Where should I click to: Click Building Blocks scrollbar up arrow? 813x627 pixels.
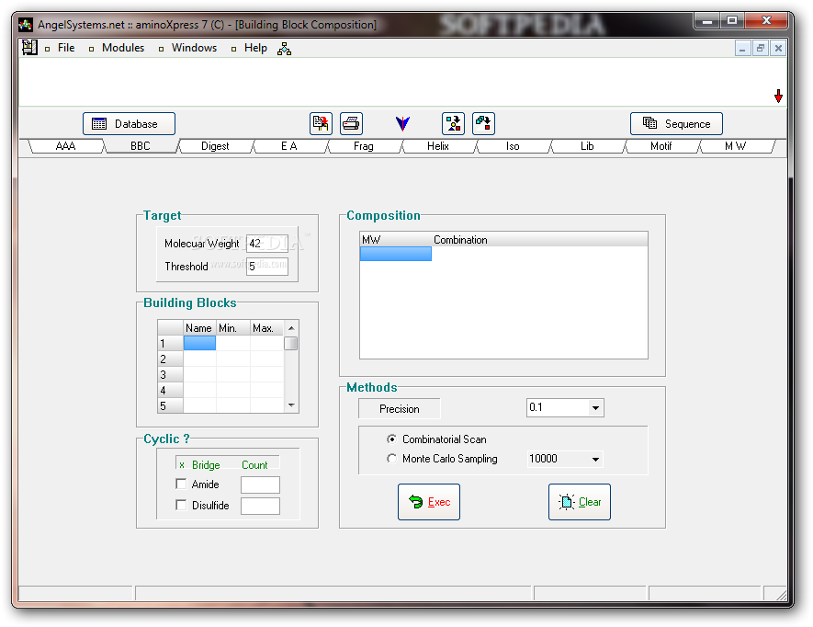tap(291, 328)
